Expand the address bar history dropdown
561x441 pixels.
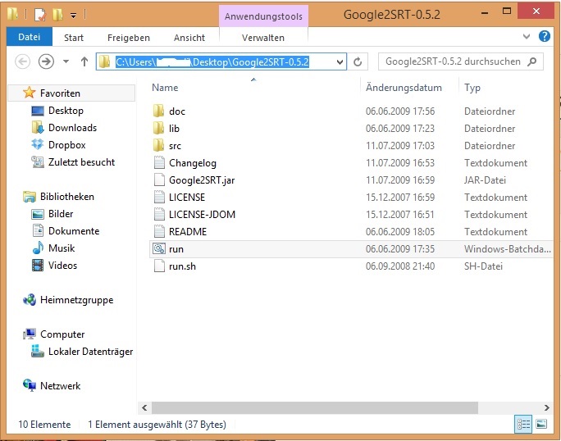340,61
